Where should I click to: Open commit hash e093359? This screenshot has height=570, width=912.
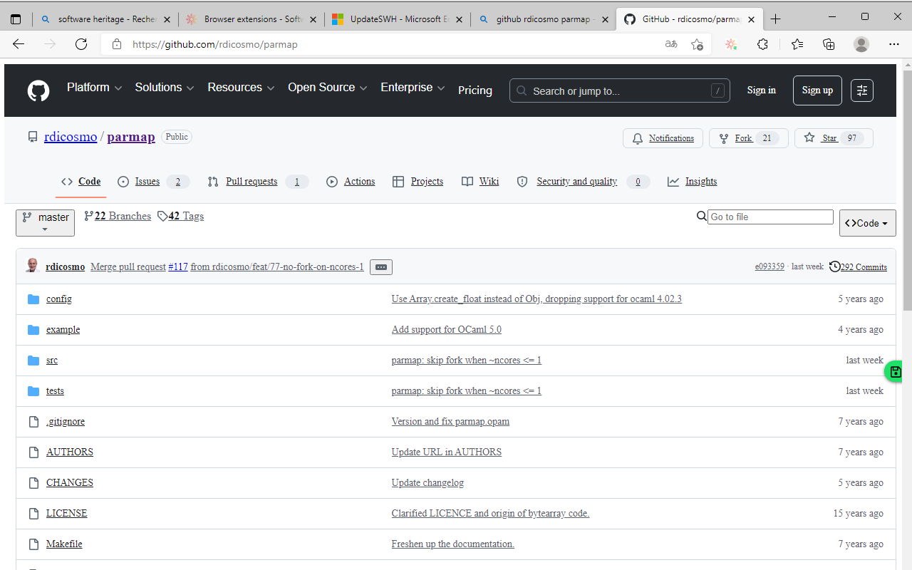769,266
